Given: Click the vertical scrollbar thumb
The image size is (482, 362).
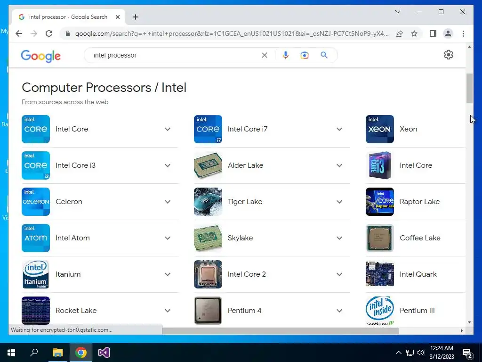Looking at the screenshot, I should [x=469, y=88].
